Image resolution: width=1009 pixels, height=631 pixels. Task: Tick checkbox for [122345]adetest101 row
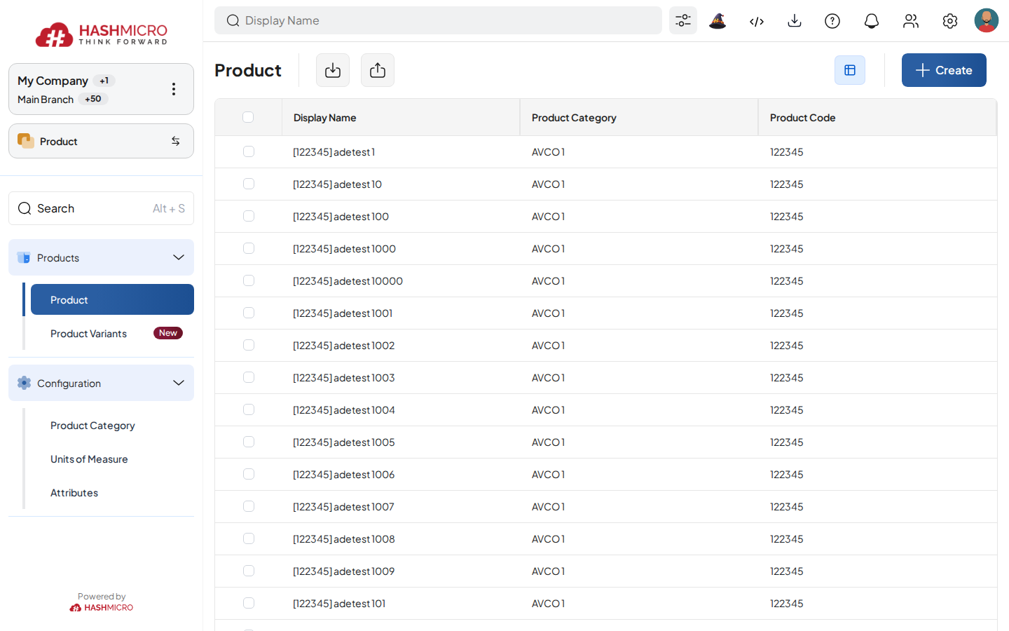249,603
